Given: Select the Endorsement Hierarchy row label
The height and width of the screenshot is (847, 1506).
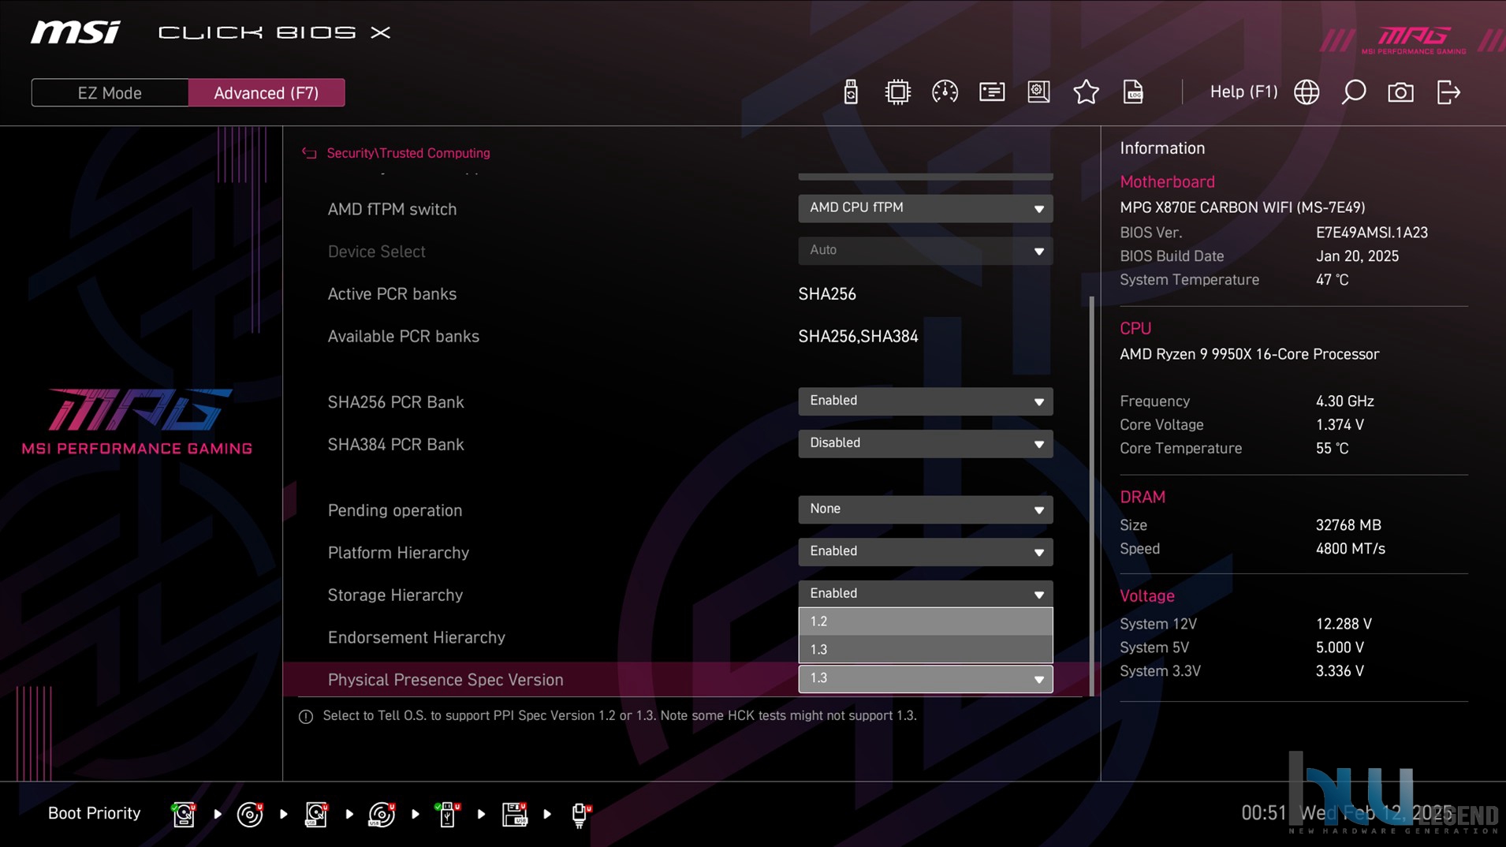Looking at the screenshot, I should tap(416, 637).
